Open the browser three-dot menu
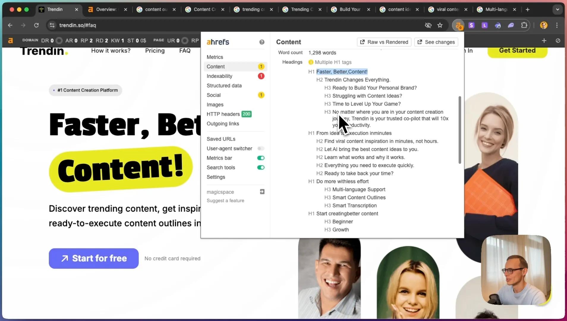The height and width of the screenshot is (321, 567). (557, 25)
